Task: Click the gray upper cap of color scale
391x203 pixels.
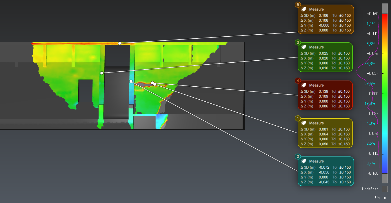Action: point(385,9)
